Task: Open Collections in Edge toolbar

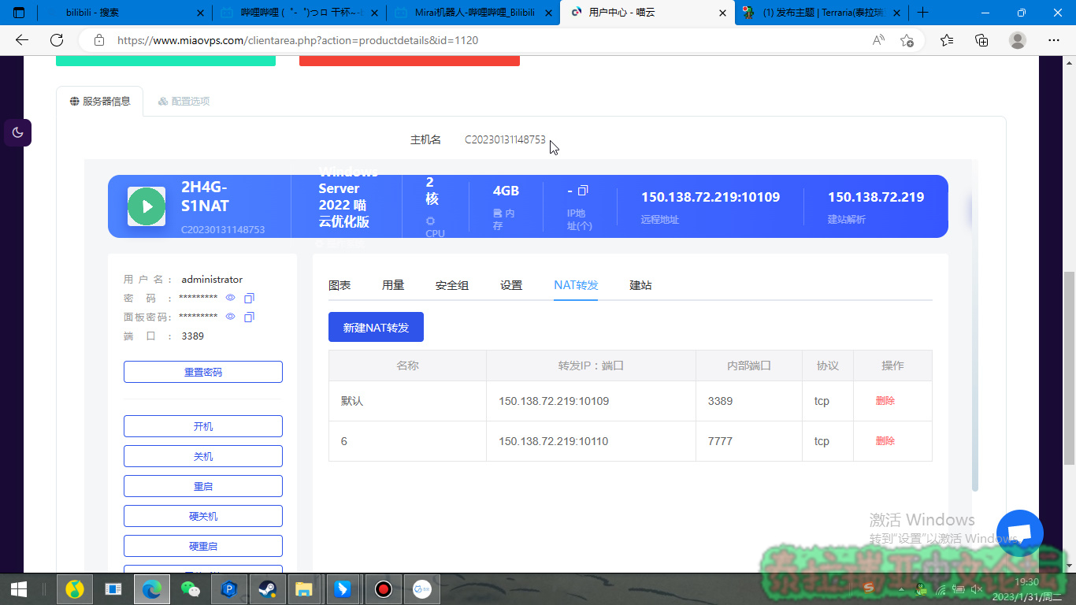Action: point(981,40)
